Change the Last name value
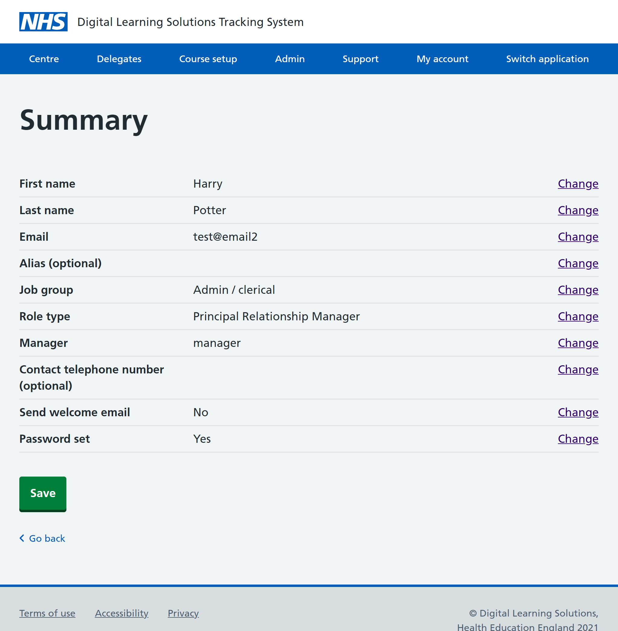This screenshot has width=618, height=631. click(x=578, y=210)
